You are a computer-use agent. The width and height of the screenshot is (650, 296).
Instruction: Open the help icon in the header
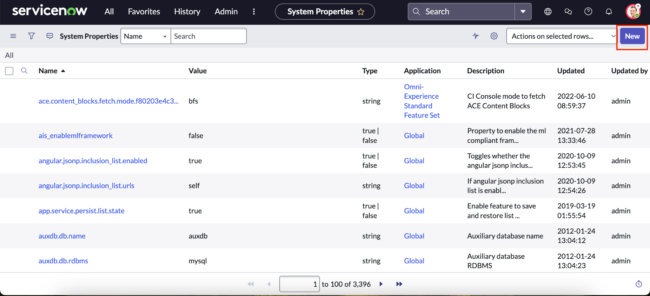[588, 11]
